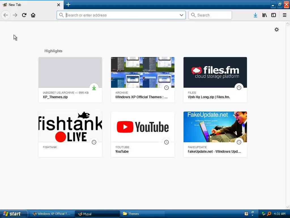
Task: Click magnifier icon in Search box
Action: click(193, 15)
